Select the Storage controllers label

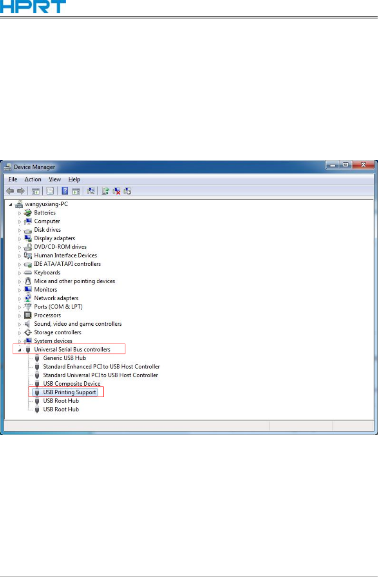click(58, 332)
